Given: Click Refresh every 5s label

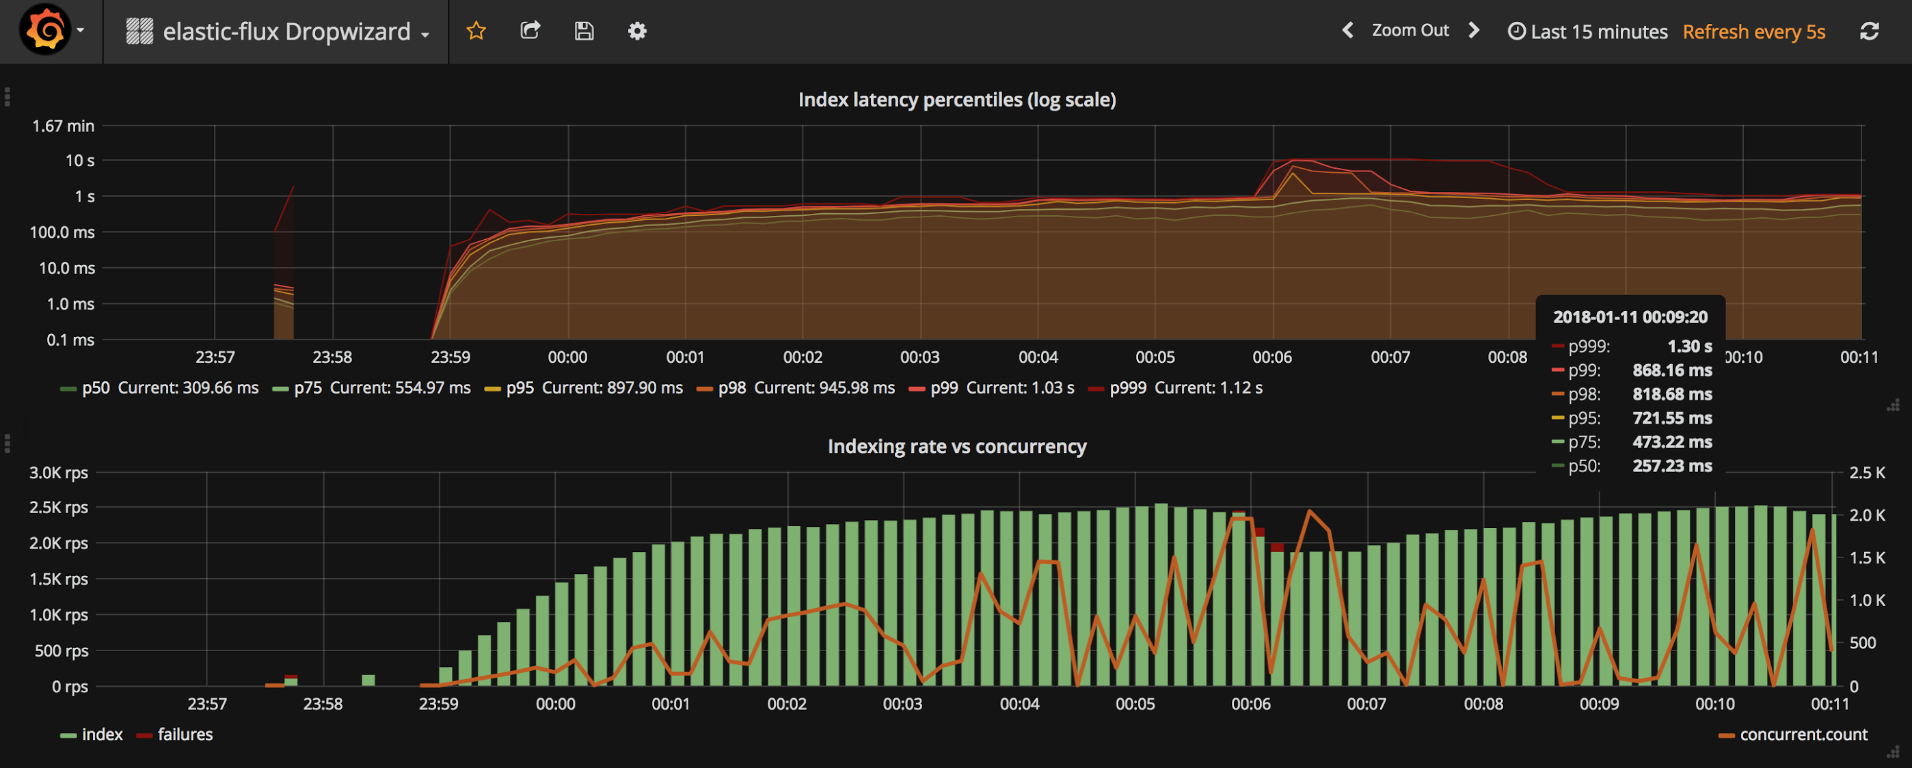Looking at the screenshot, I should coord(1754,32).
